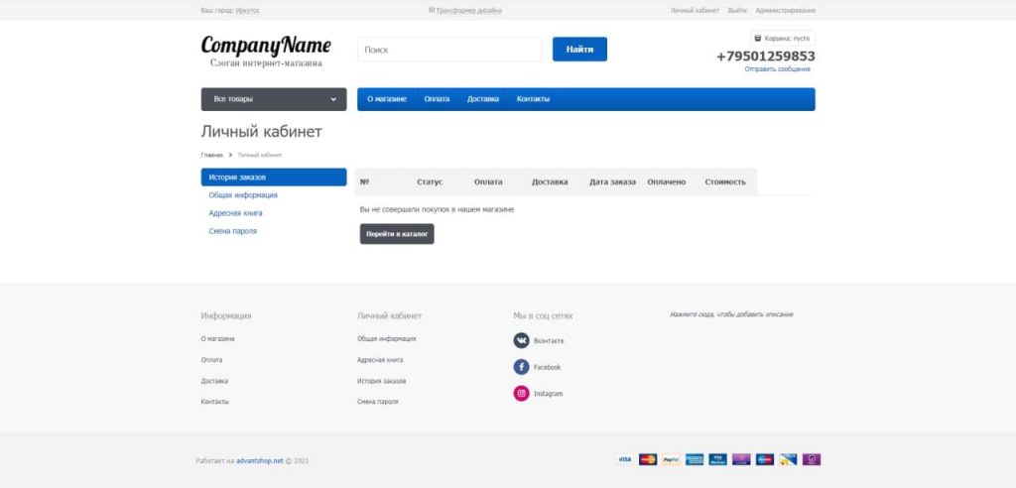Screen dimensions: 1016x488
Task: Click the Оплата column header in table
Action: point(488,183)
